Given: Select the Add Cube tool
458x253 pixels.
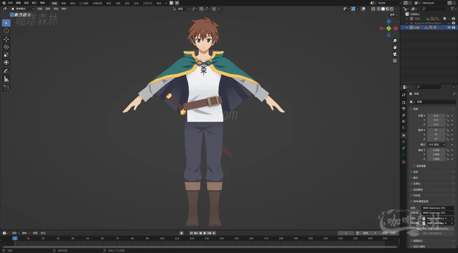Looking at the screenshot, I should pos(6,88).
